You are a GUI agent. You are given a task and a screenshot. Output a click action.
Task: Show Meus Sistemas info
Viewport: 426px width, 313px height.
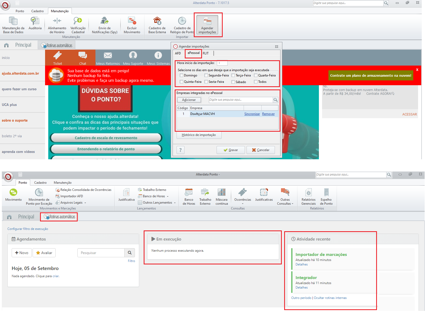click(158, 58)
